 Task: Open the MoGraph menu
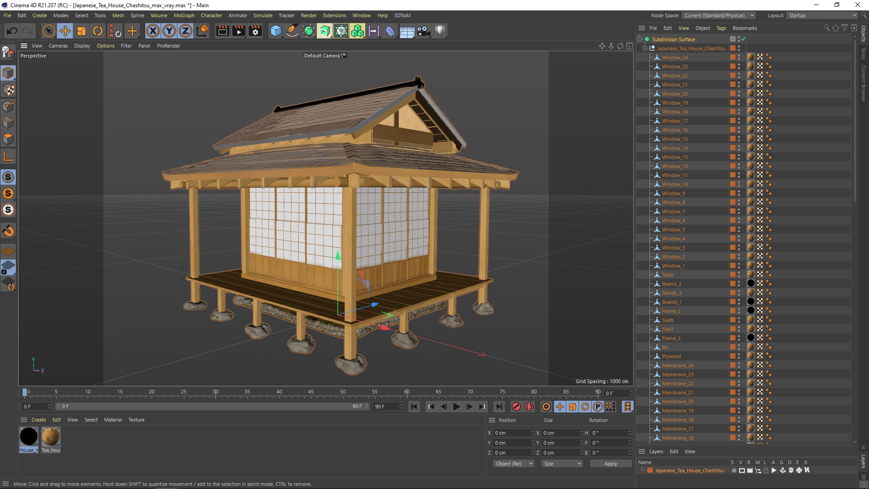click(x=184, y=15)
